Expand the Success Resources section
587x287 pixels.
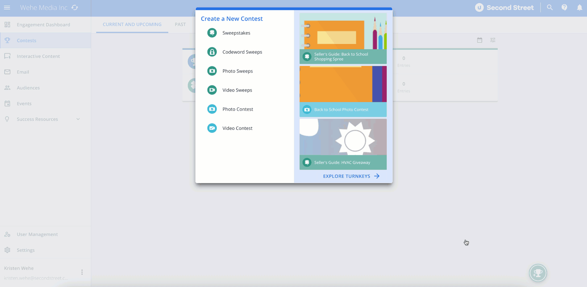[x=78, y=119]
